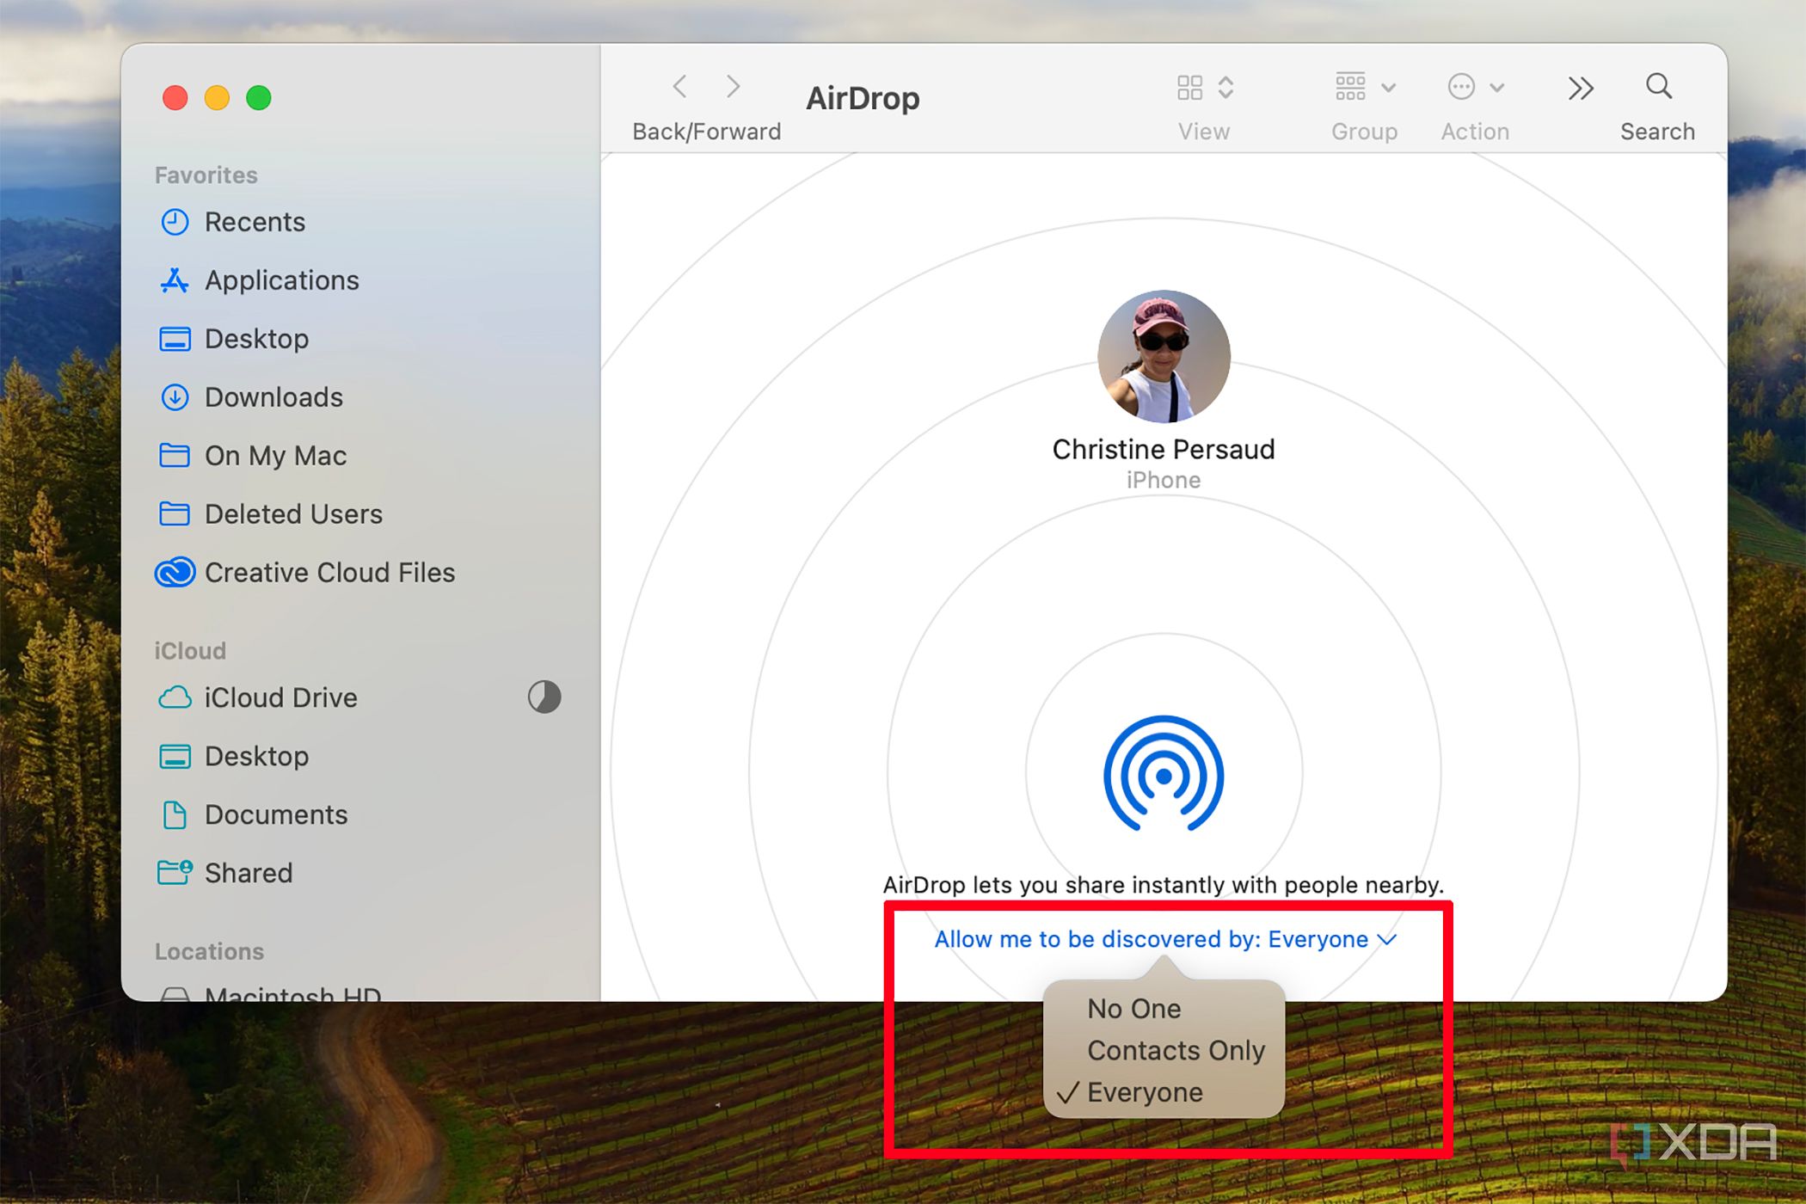Expand the discovered by Everyone dropdown
Screen dimensions: 1806x1204
(1165, 939)
